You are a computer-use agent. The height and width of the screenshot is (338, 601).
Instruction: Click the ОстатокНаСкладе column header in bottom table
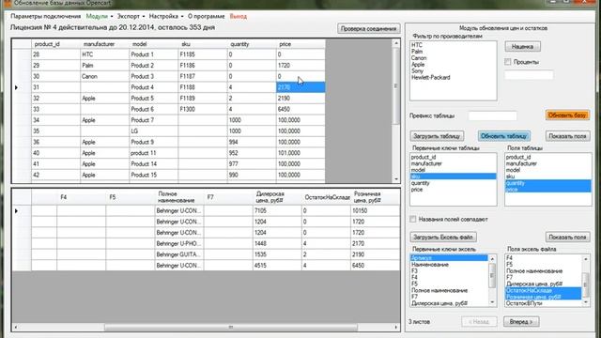[326, 197]
